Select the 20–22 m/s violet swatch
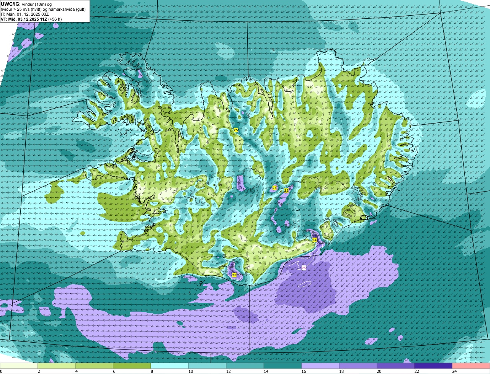This screenshot has width=490, height=374. (x=396, y=366)
